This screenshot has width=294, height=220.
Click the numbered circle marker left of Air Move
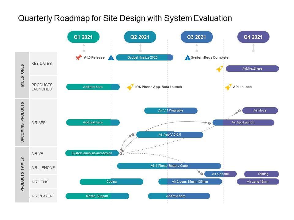(x=239, y=111)
